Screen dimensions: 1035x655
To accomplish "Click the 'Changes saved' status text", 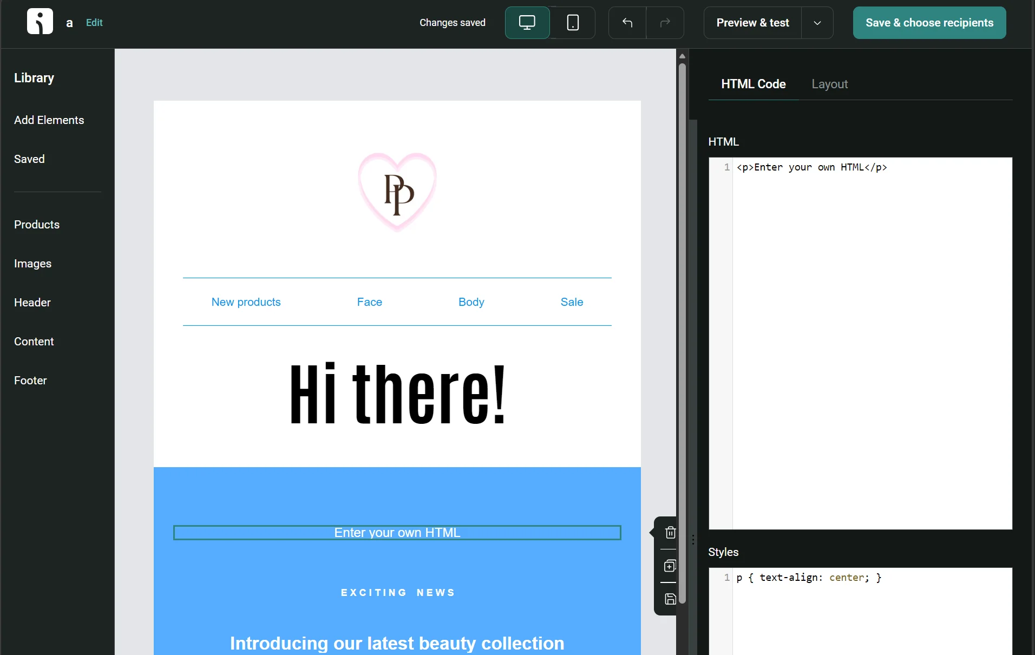I will [x=453, y=23].
